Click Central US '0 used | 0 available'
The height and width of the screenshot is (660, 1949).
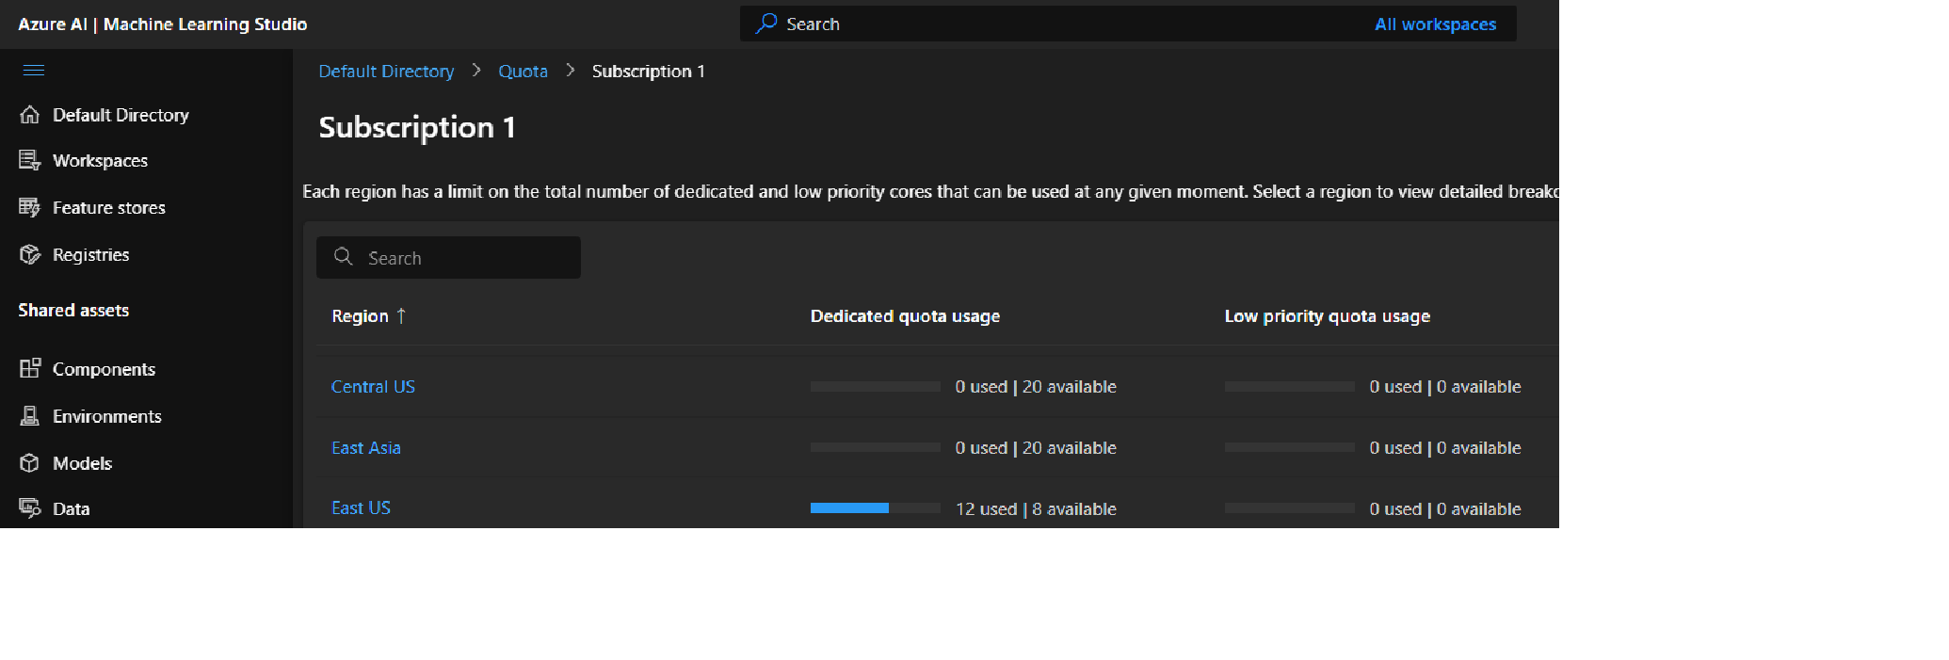(1445, 387)
